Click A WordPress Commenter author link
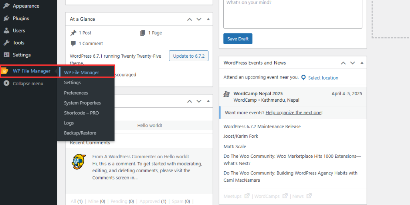 (130, 157)
